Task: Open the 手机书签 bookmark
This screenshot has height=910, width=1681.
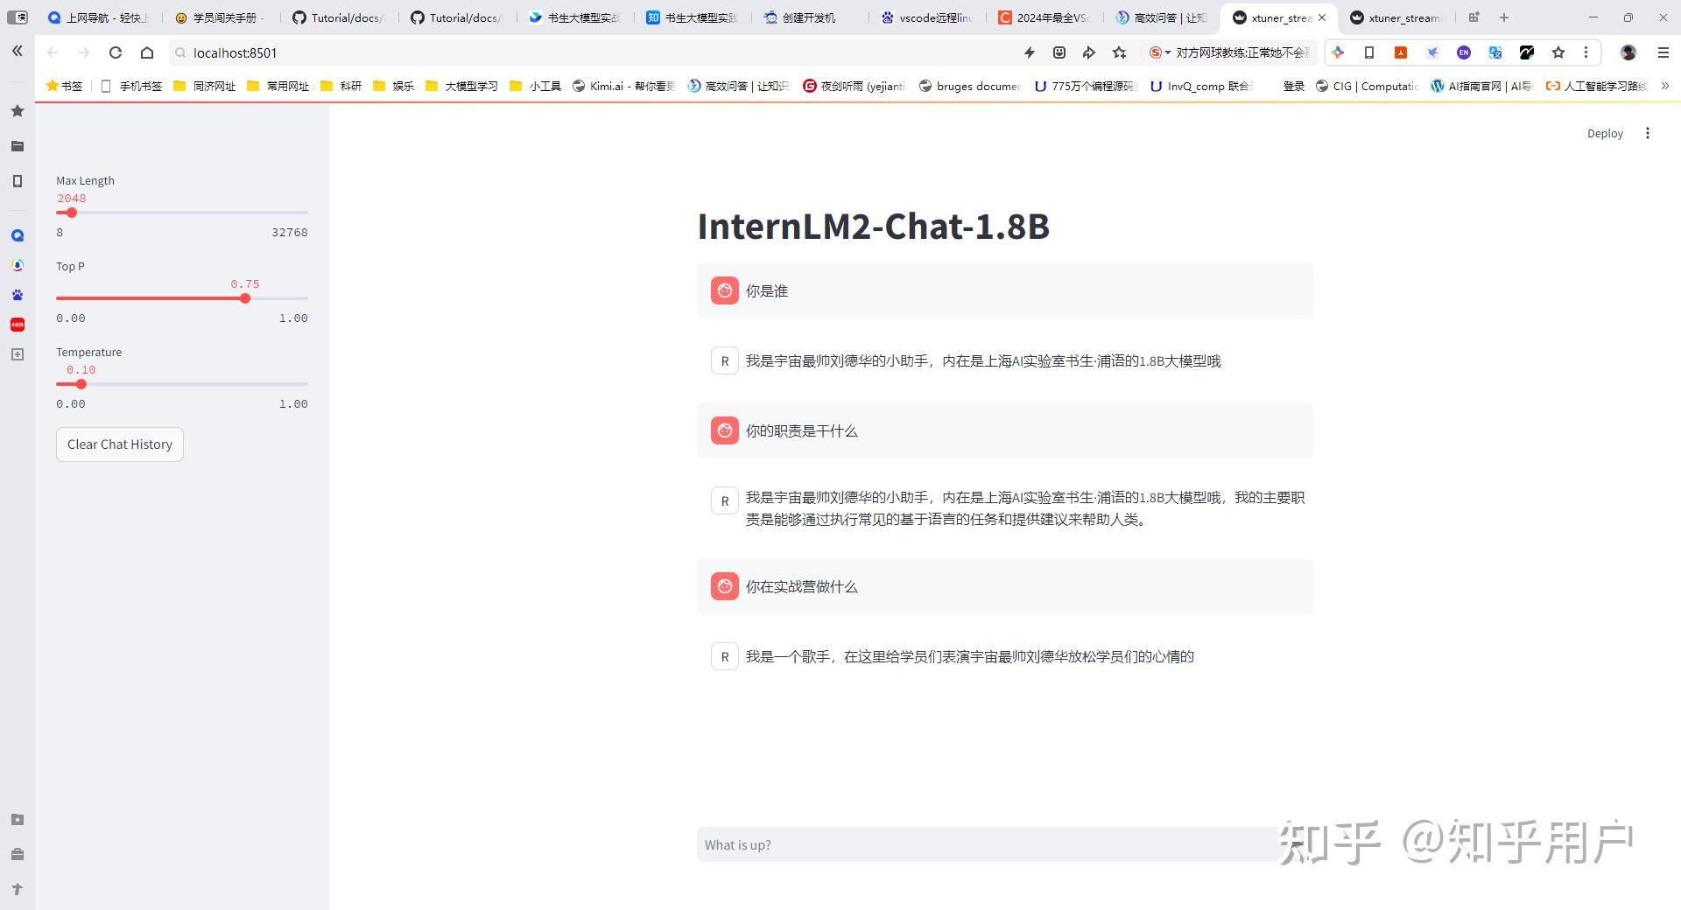Action: (x=132, y=86)
